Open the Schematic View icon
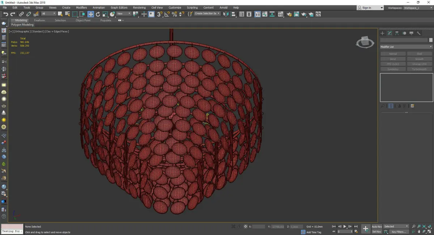 (x=272, y=14)
